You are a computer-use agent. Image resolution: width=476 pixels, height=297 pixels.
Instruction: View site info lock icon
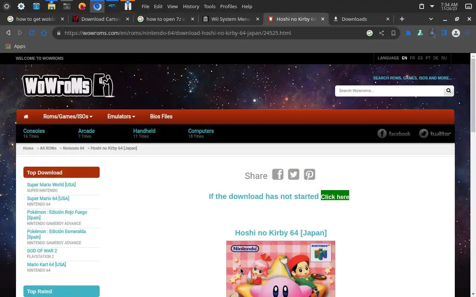coord(58,33)
